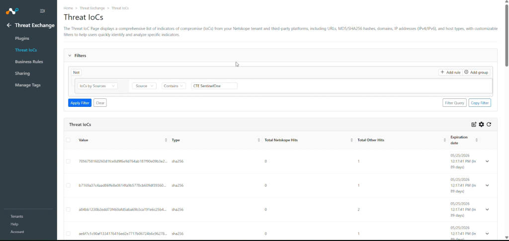
Task: Check the row starting with b7169a37c4aad86
Action: click(68, 185)
